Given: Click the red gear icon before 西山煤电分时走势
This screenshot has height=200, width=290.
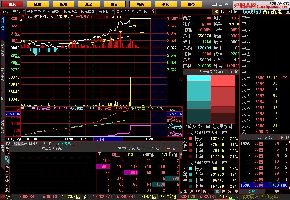Looking at the screenshot, I should [x=22, y=16].
